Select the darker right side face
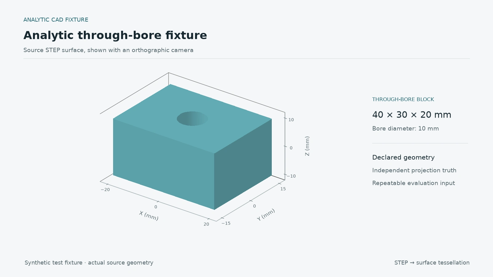493x277 pixels. 243,164
